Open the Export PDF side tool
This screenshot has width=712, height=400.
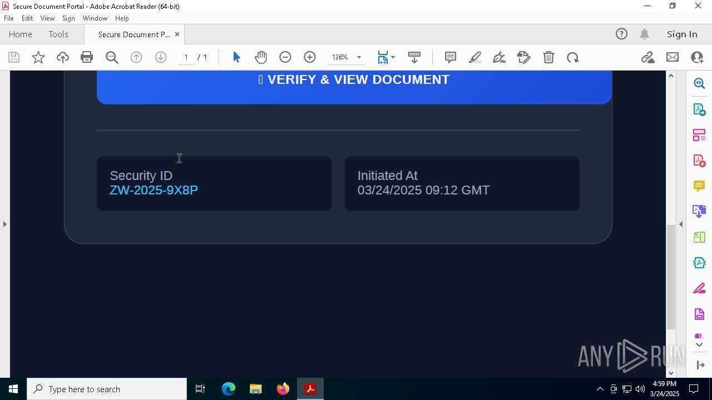[x=699, y=109]
